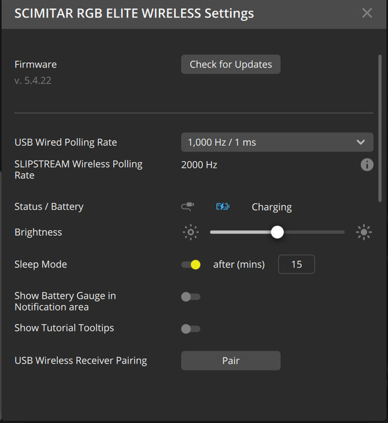Disable the Sleep Mode toggle
The image size is (388, 423).
(191, 264)
